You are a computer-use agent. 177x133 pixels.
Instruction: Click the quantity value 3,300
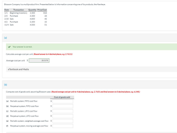coord(32,13)
